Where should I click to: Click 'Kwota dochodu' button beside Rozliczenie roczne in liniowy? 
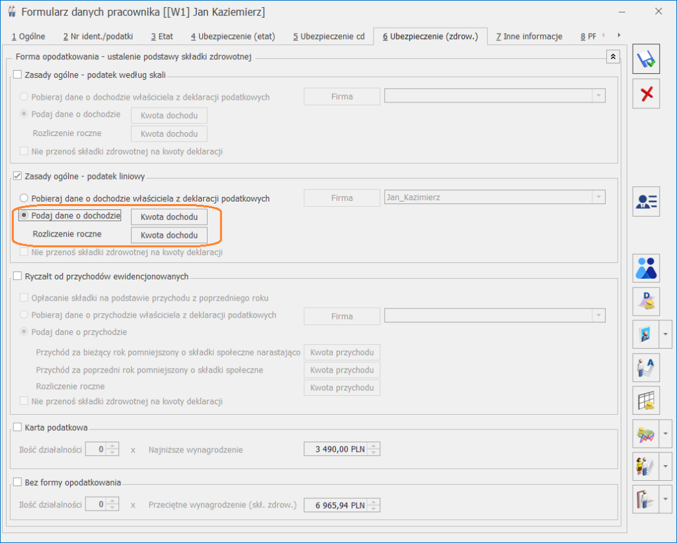point(169,235)
